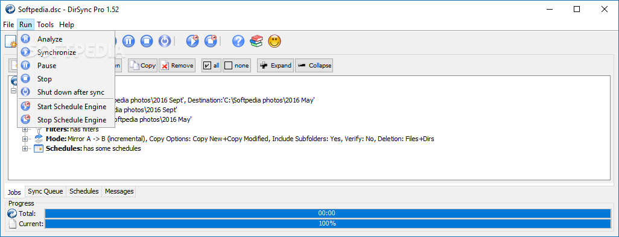Viewport: 619px width, 237px height.
Task: Open the Messages tab
Action: click(119, 191)
